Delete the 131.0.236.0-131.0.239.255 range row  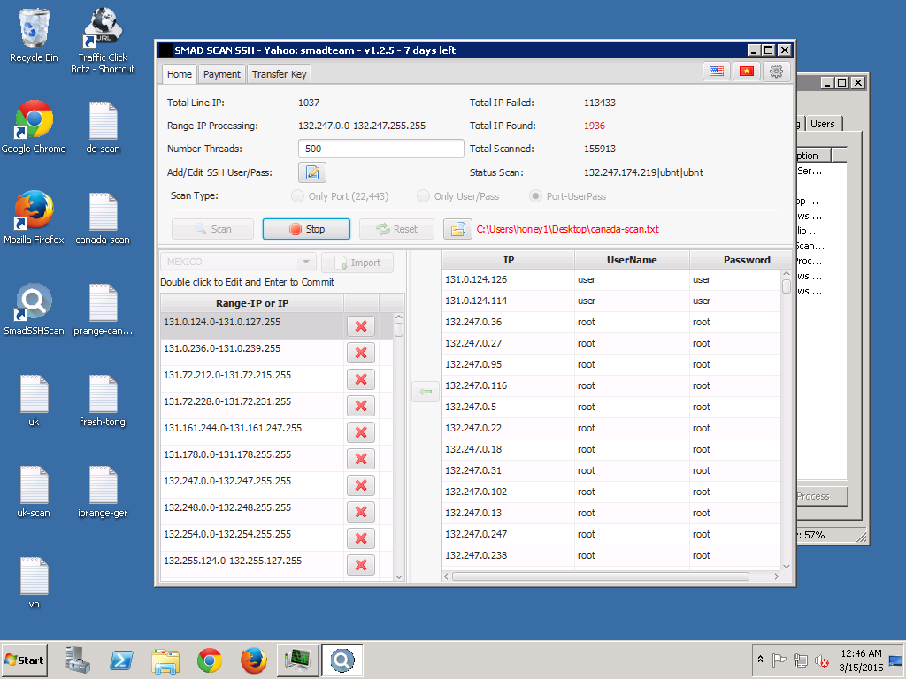coord(361,353)
